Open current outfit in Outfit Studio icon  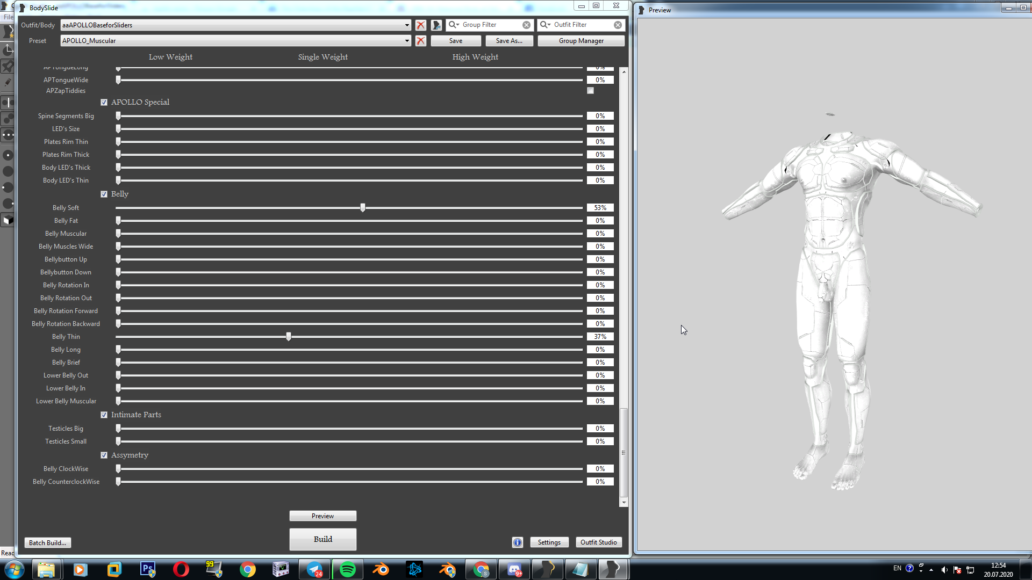click(x=436, y=25)
